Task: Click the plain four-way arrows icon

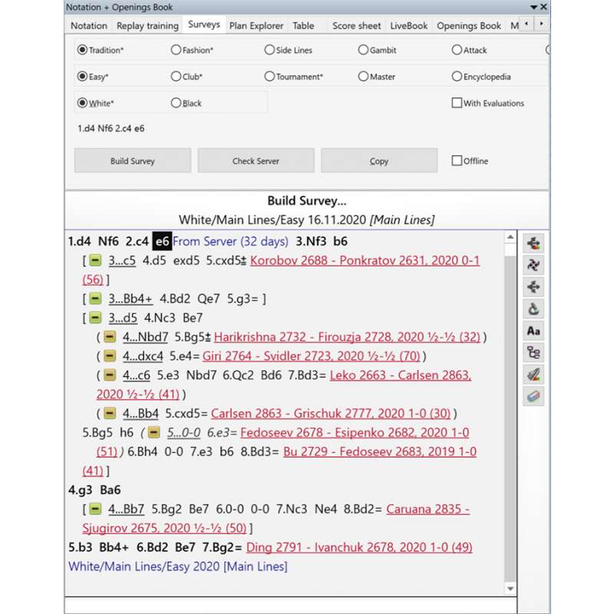Action: click(x=533, y=287)
